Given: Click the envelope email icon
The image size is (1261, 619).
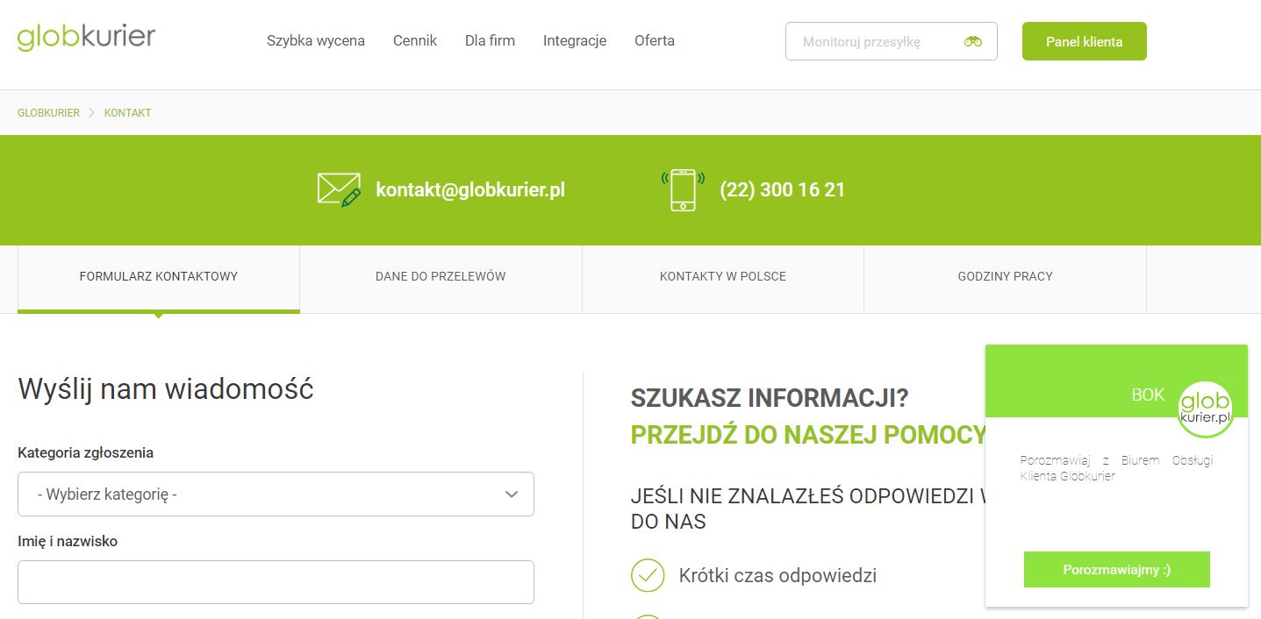Looking at the screenshot, I should pos(339,189).
